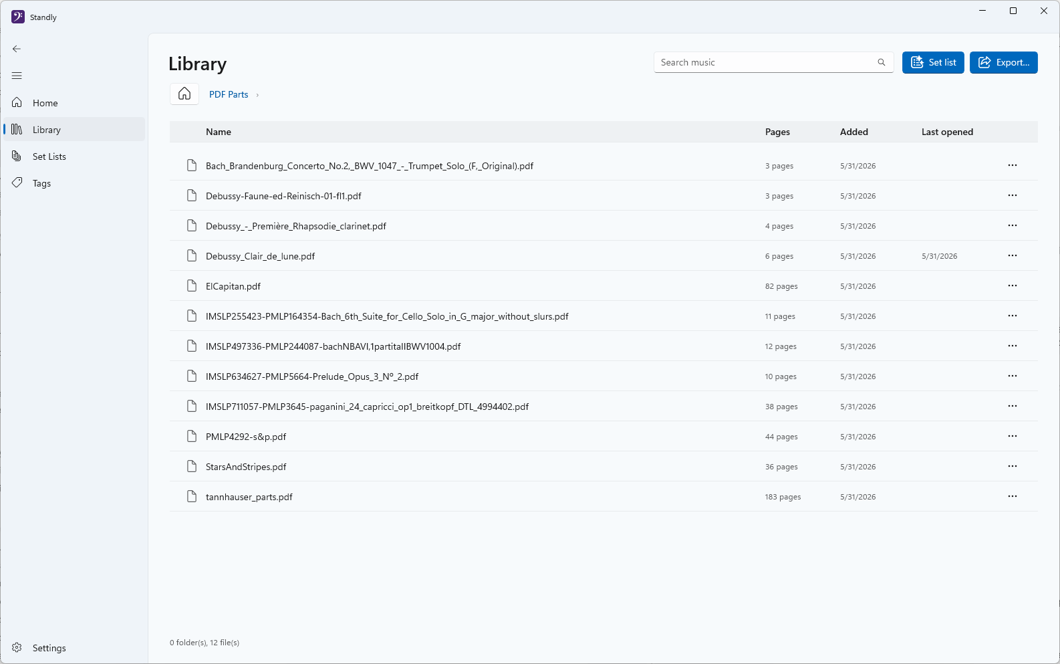Viewport: 1060px width, 664px height.
Task: Select Library in the sidebar
Action: 74,130
